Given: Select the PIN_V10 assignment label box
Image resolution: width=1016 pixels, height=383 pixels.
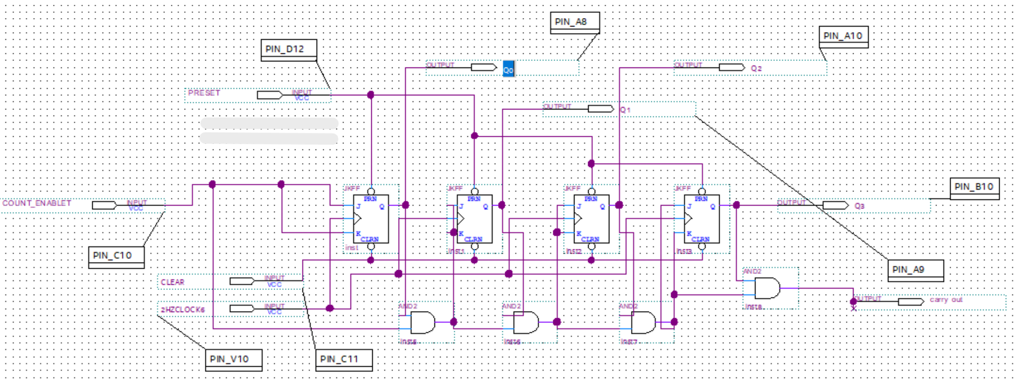Looking at the screenshot, I should pyautogui.click(x=234, y=359).
